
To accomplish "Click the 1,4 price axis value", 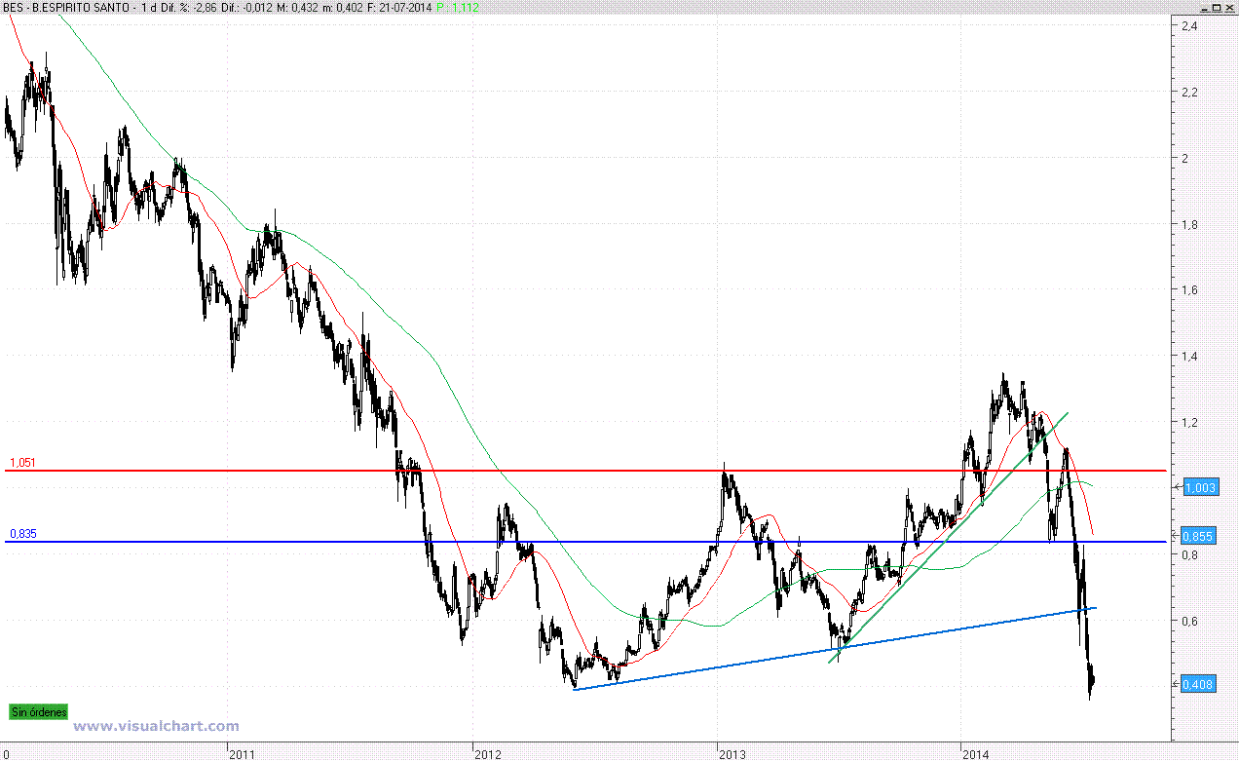I will tap(1188, 357).
